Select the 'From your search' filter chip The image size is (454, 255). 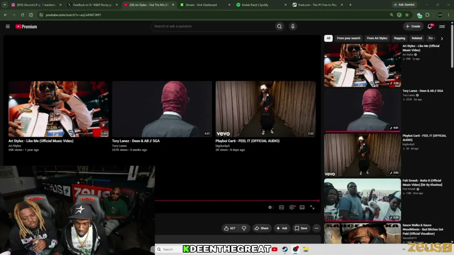click(348, 38)
